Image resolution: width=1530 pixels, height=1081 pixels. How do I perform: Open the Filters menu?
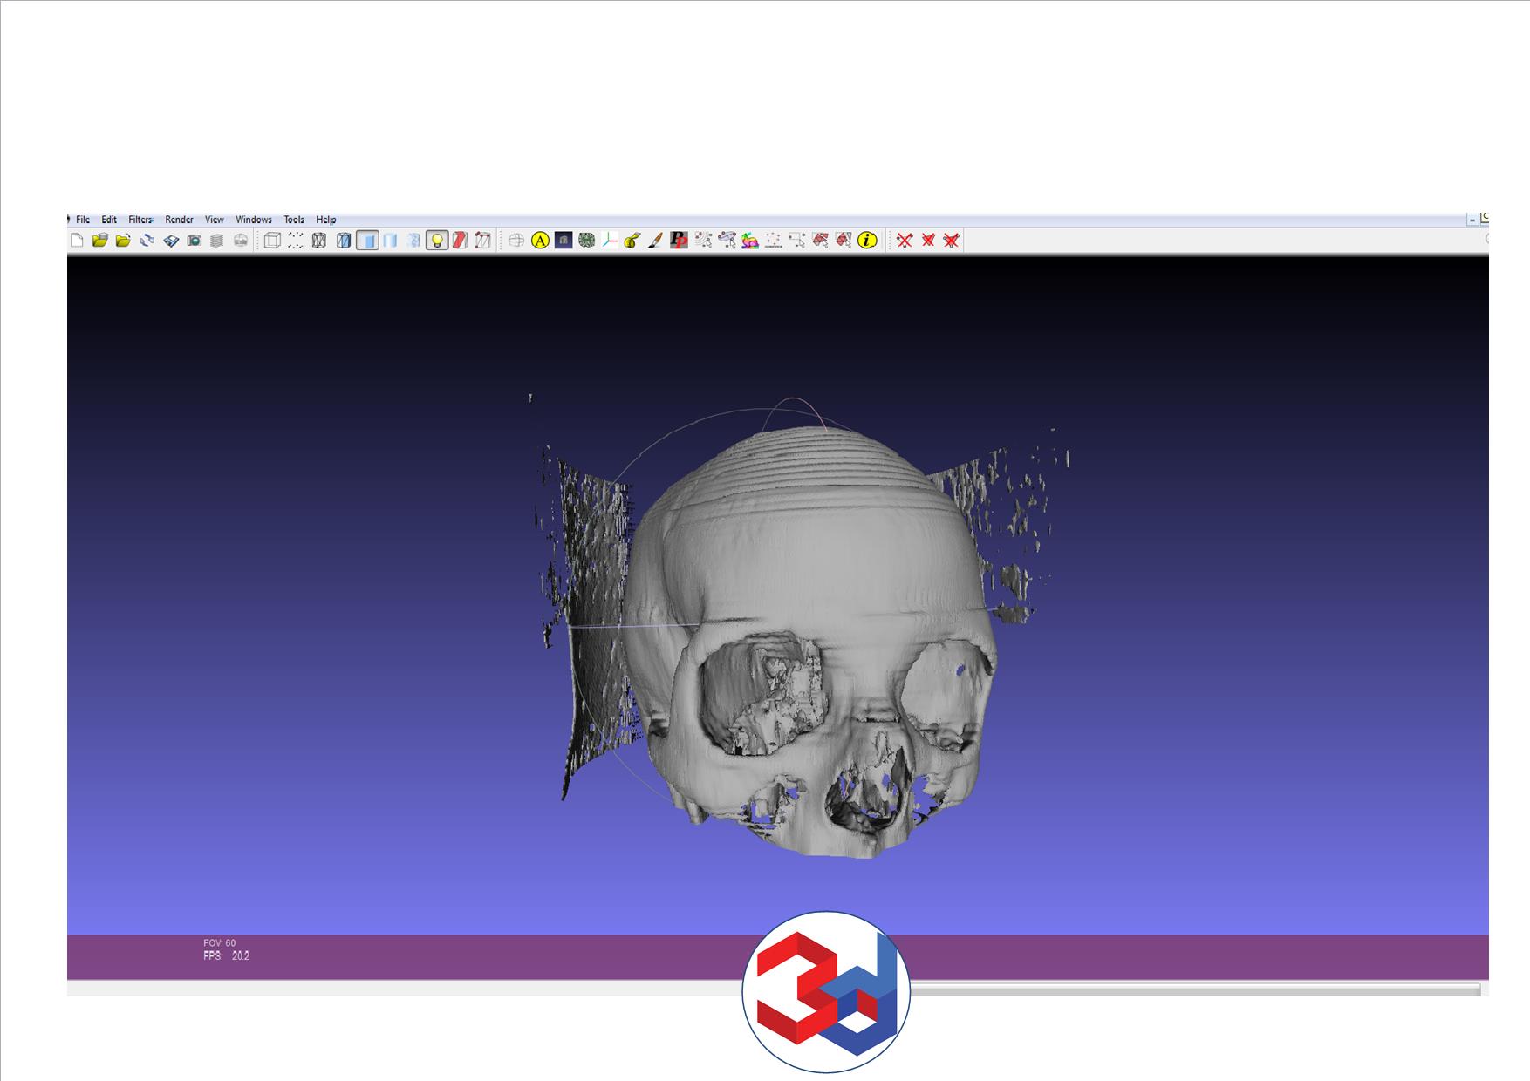[140, 220]
